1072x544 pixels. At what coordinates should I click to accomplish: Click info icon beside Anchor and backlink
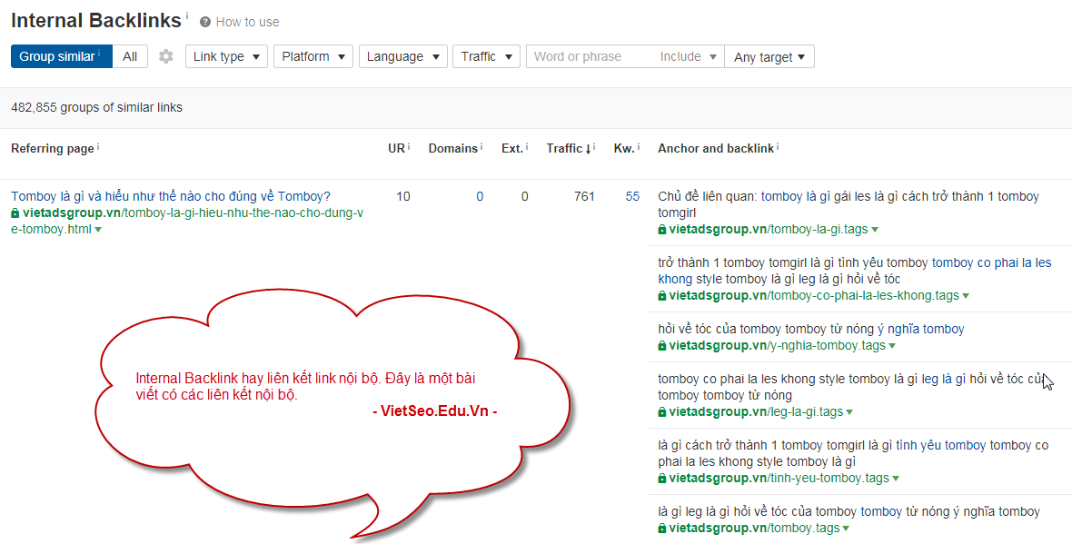click(778, 147)
